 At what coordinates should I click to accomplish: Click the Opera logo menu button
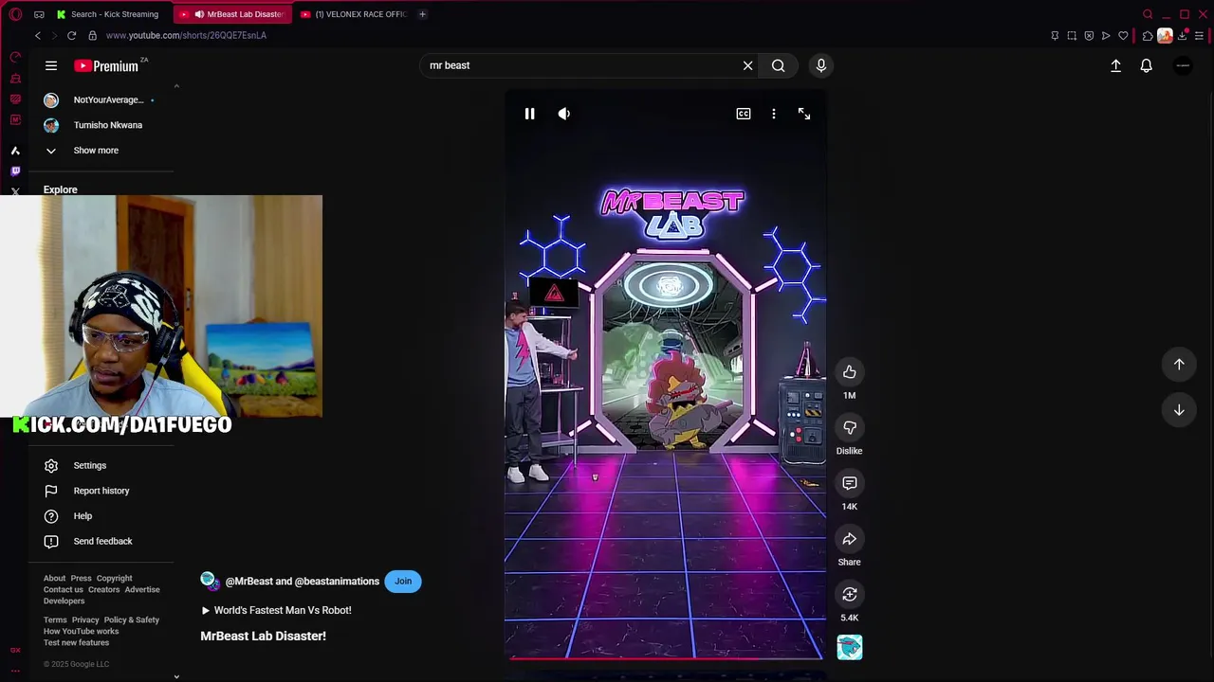(15, 14)
